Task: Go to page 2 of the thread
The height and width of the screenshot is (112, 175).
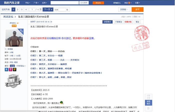Action: click(17, 9)
